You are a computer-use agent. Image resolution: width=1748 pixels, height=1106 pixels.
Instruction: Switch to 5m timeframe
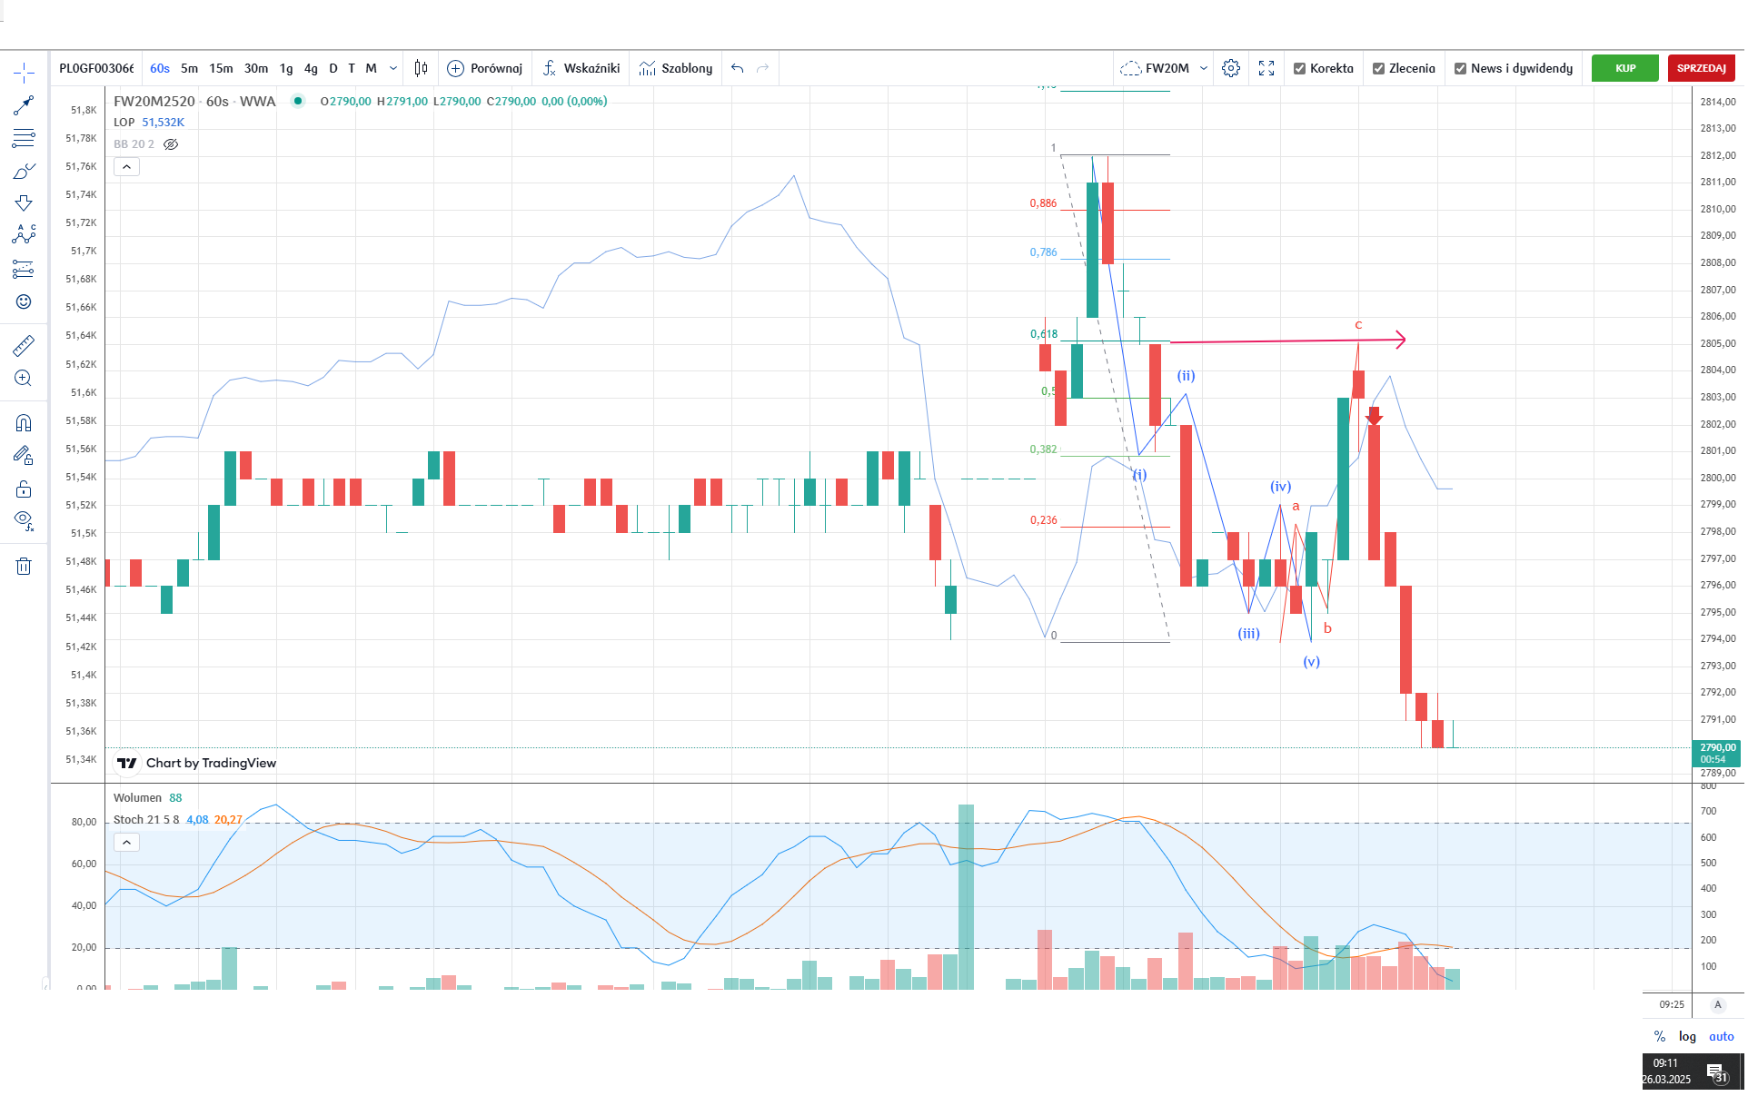coord(189,68)
